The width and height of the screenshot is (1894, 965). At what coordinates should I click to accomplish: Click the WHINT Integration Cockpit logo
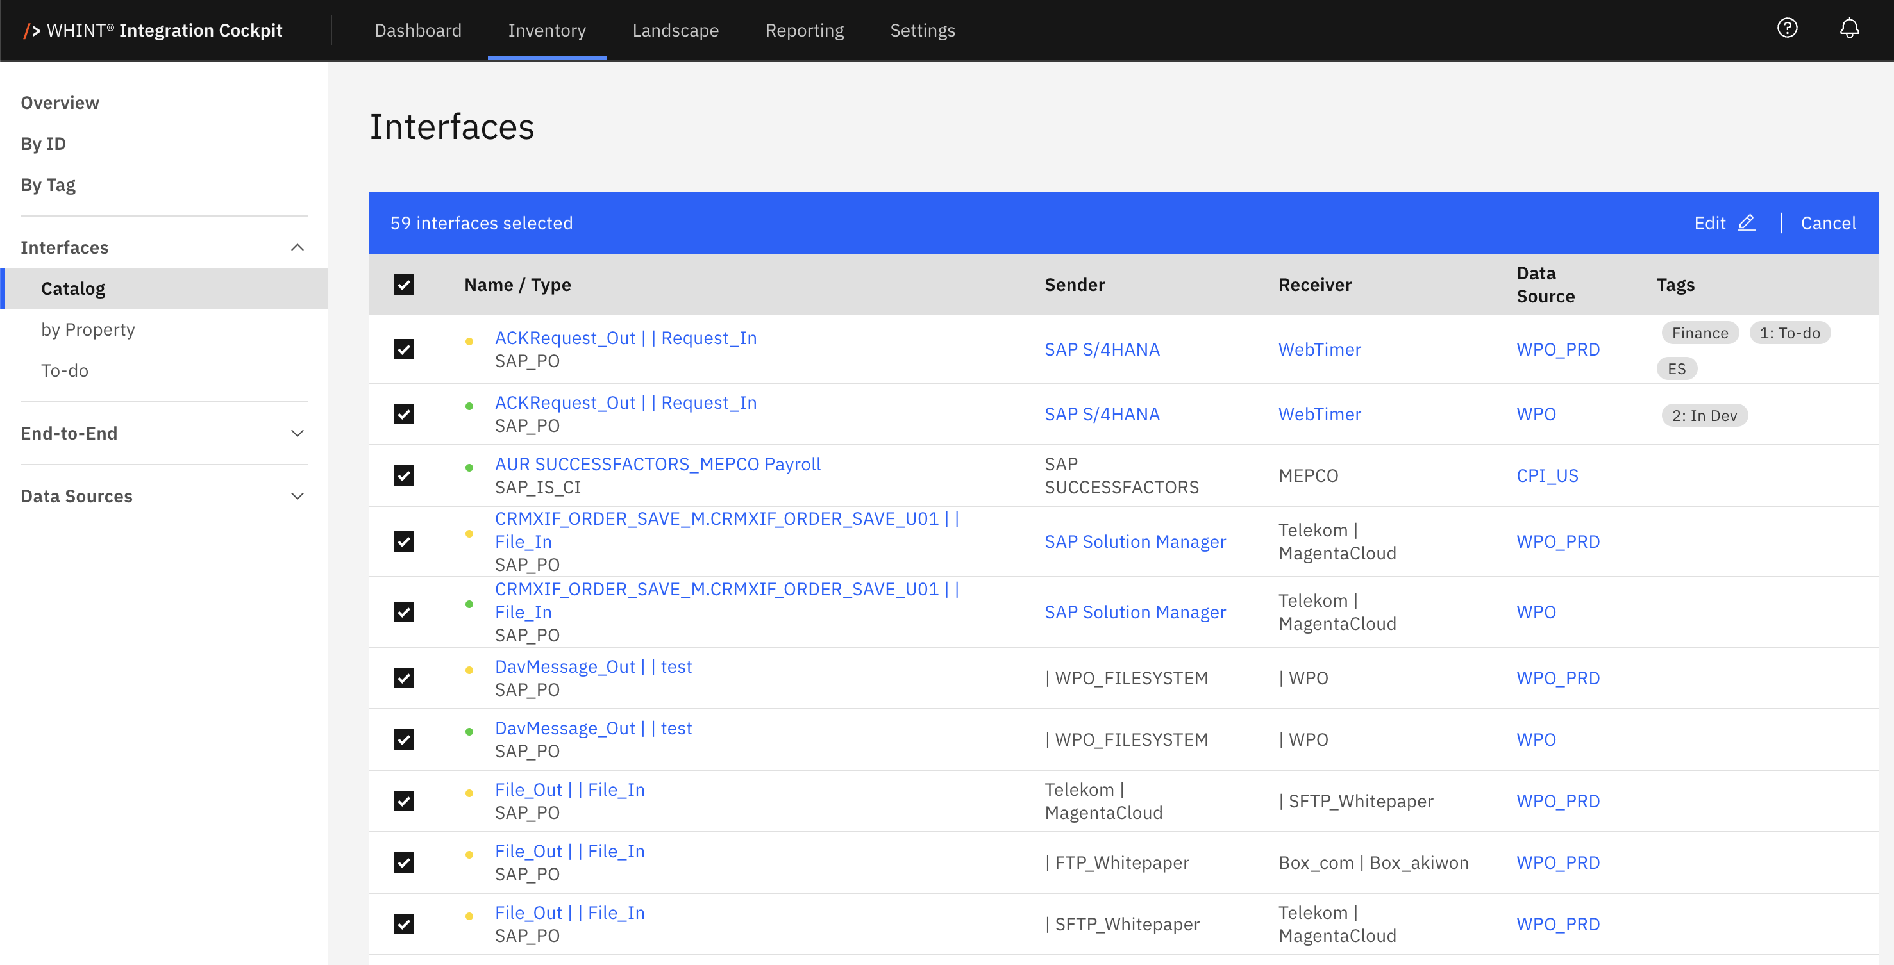click(x=153, y=30)
